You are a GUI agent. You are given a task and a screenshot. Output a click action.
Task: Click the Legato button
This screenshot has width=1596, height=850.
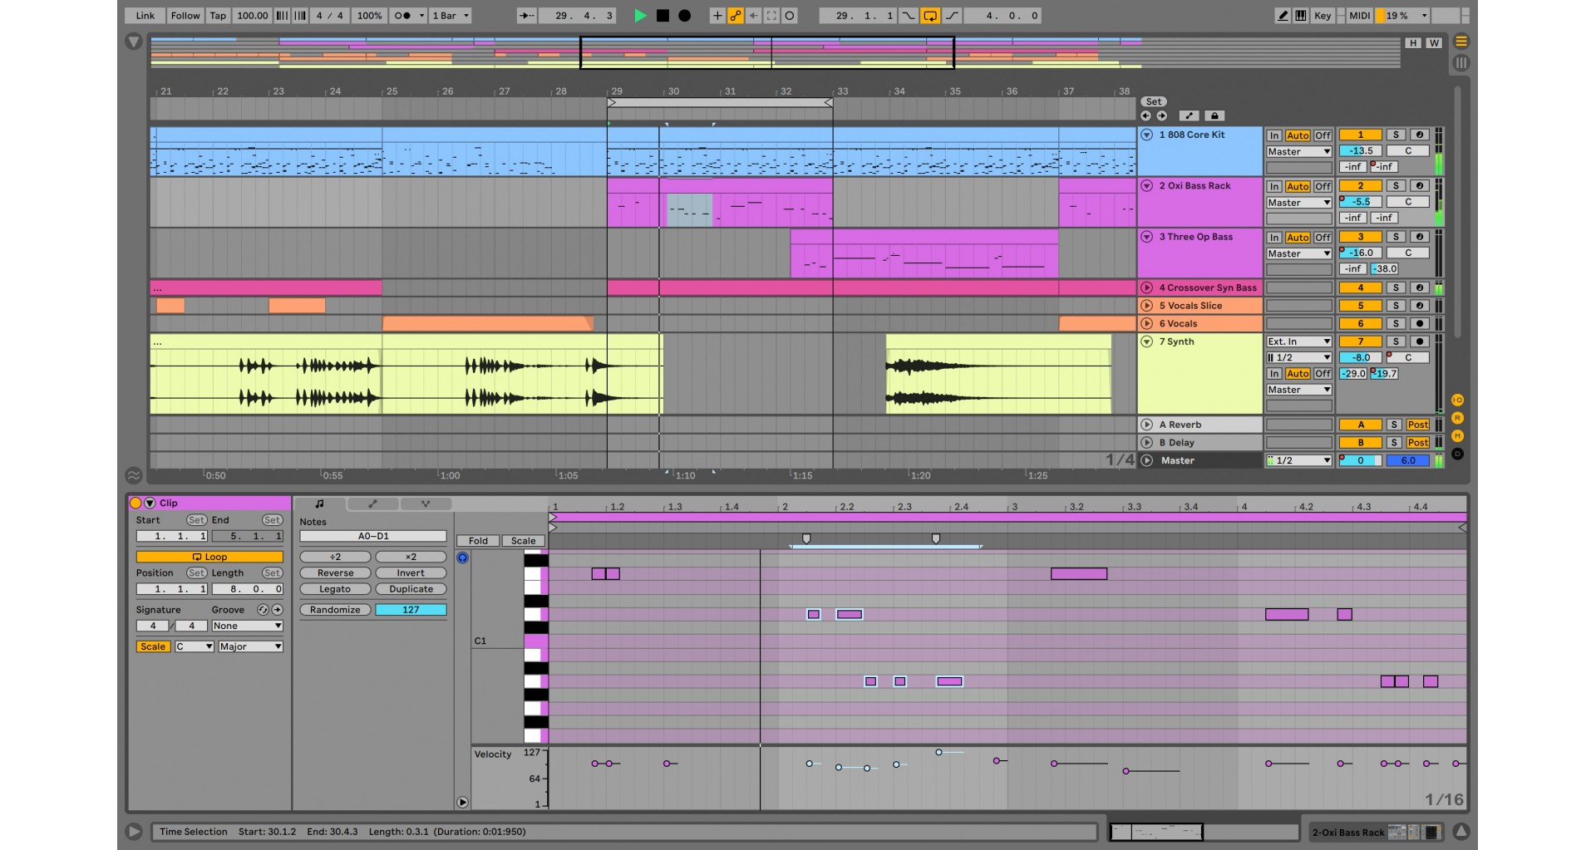pos(335,589)
